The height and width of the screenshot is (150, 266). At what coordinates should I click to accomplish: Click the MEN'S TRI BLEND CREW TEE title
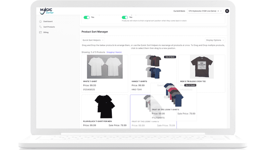(193, 81)
